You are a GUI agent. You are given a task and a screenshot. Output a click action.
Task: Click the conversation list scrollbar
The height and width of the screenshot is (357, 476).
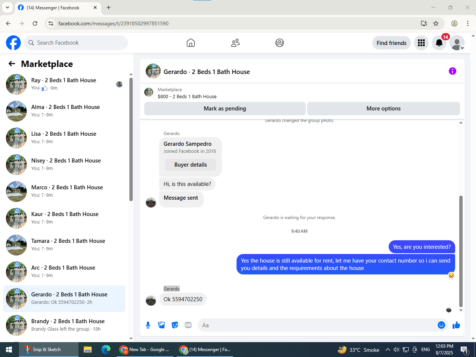[131, 139]
